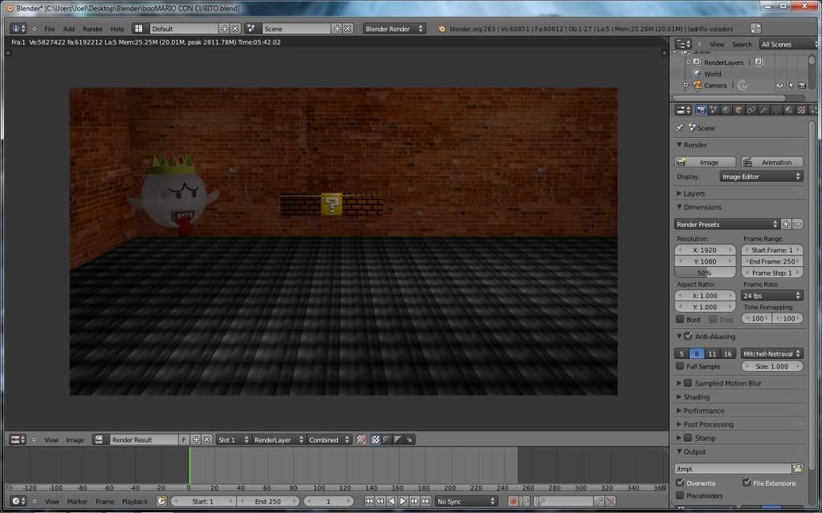The image size is (822, 513).
Task: Browse image linked to Render Result
Action: click(x=99, y=440)
